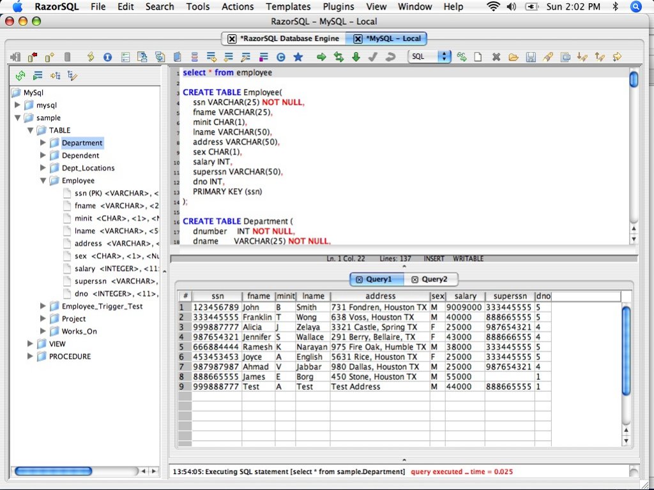Click the lines-with-pencil toolbar icon
Screen dimensions: 654x490
click(246, 57)
